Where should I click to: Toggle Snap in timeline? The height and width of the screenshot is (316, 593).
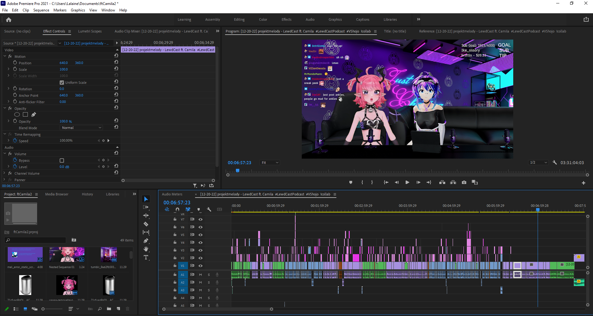[177, 209]
